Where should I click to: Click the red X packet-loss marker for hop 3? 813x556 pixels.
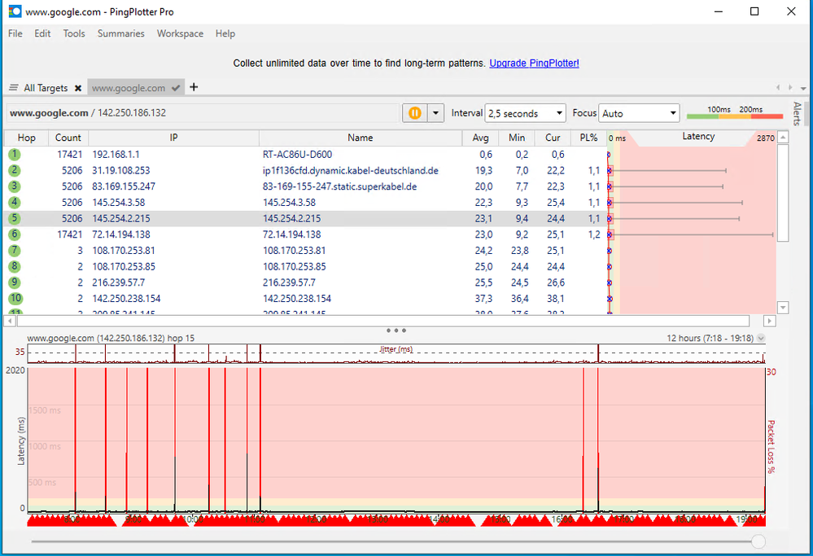tap(610, 186)
